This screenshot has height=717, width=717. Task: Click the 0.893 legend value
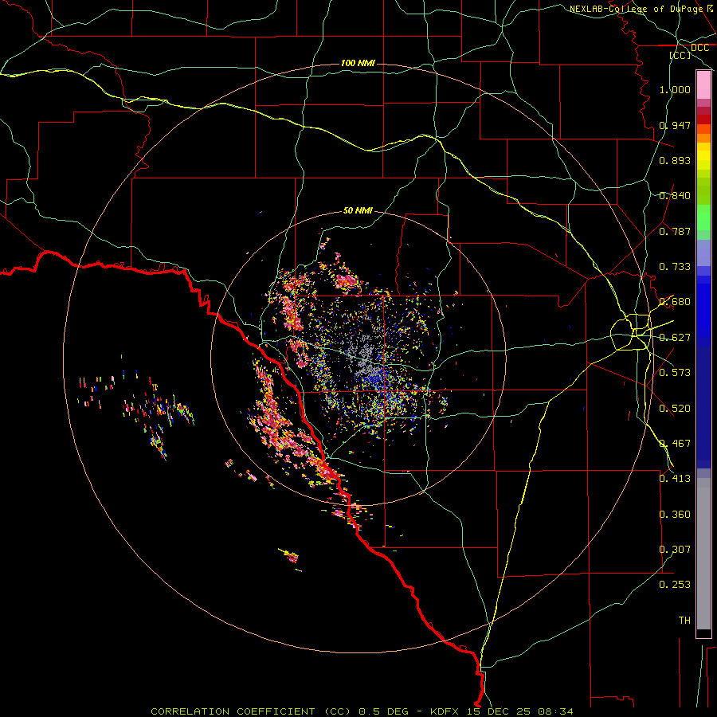(675, 160)
